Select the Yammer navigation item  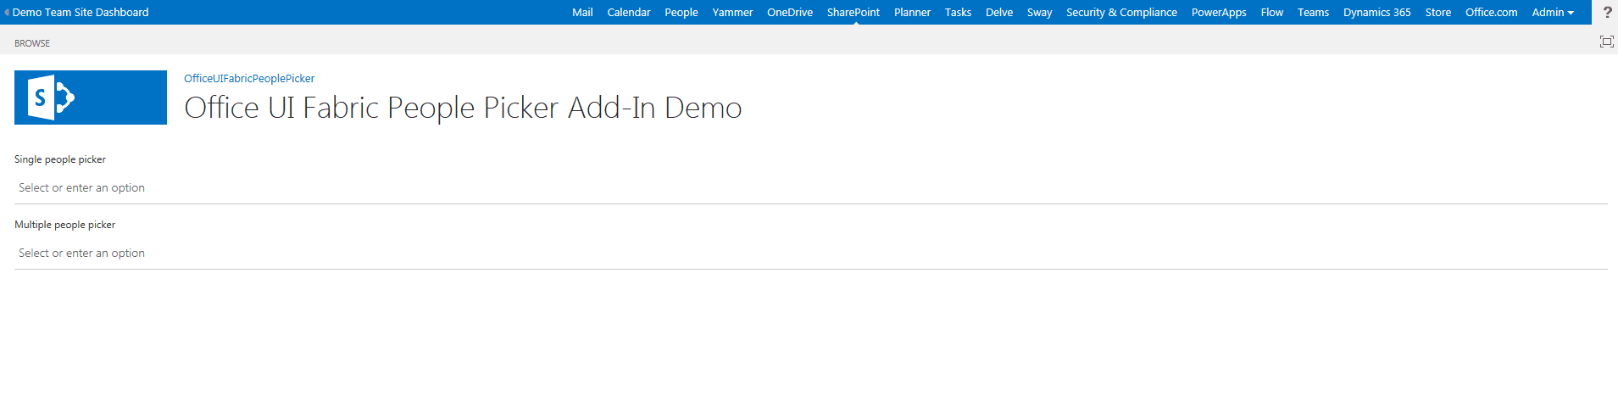[x=732, y=12]
